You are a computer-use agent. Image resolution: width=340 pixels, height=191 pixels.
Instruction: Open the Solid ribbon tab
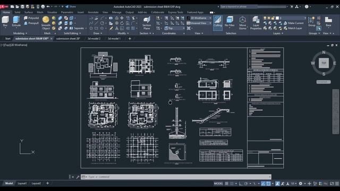pyautogui.click(x=18, y=12)
